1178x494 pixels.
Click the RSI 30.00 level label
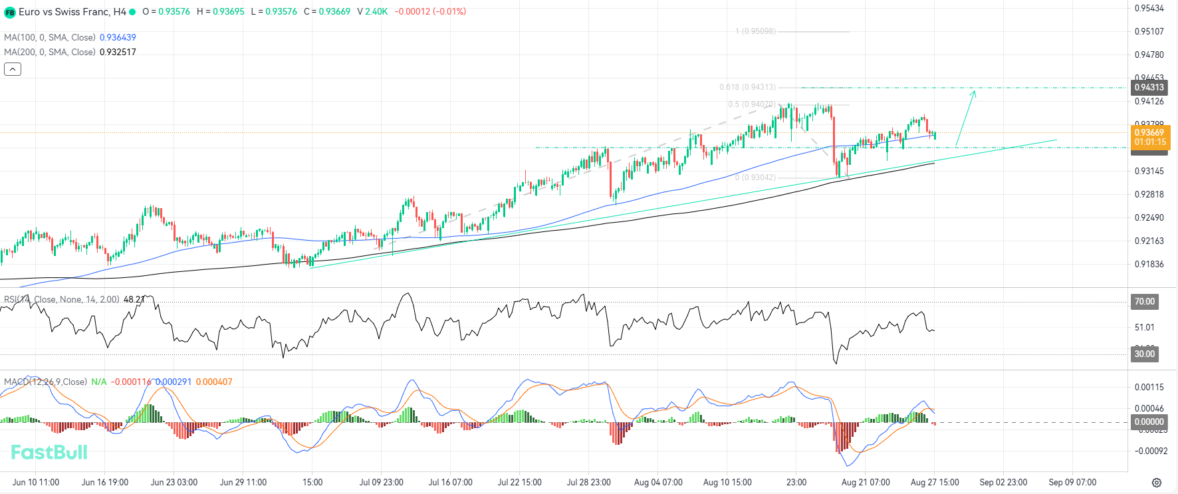pyautogui.click(x=1145, y=354)
